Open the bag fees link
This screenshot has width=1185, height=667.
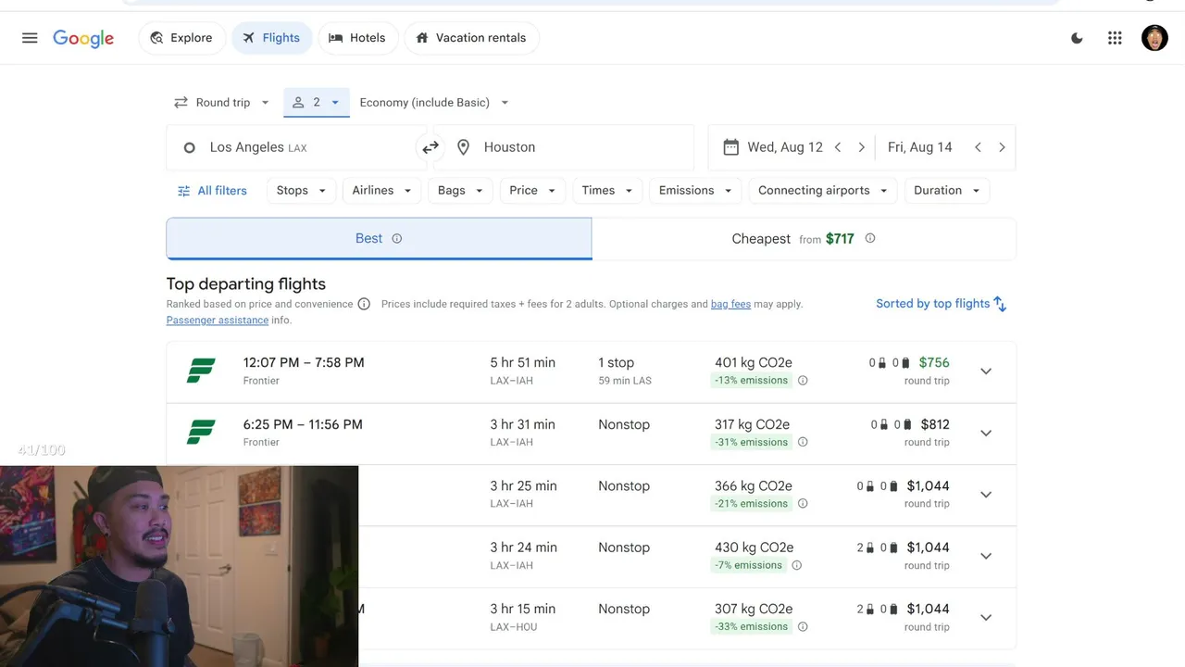tap(730, 304)
